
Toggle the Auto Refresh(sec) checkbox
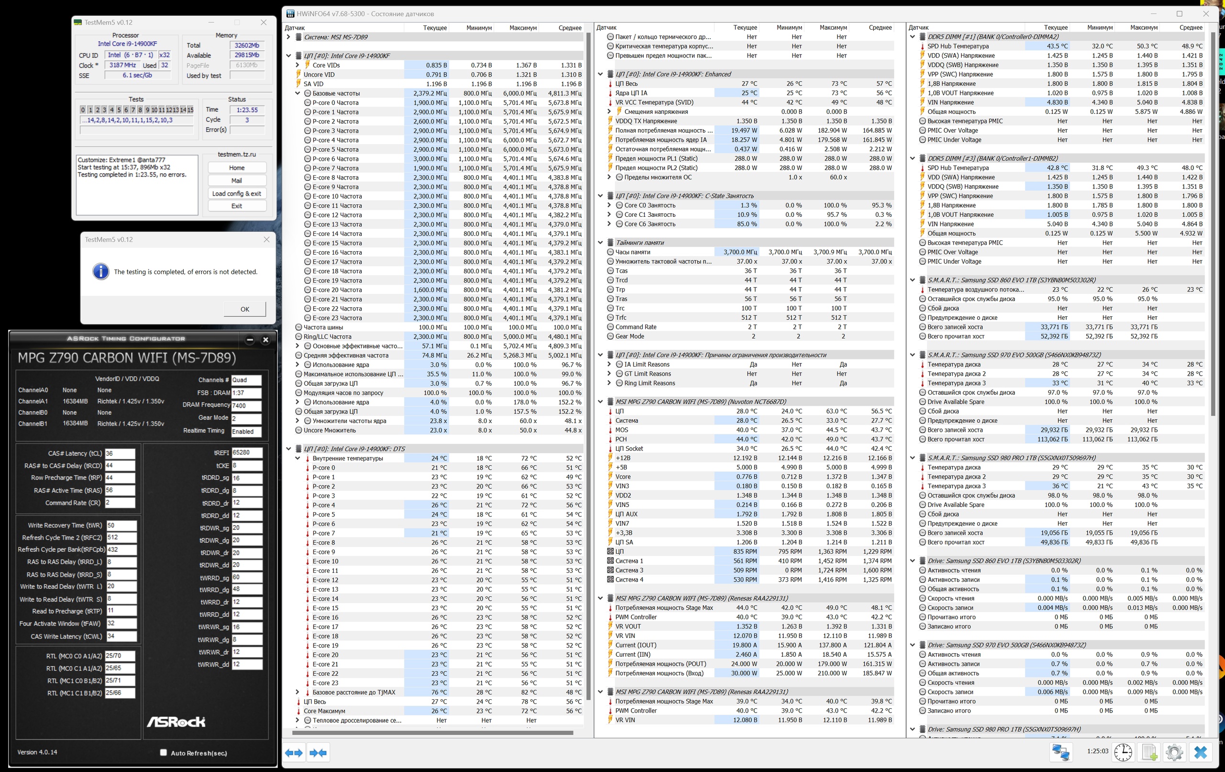pyautogui.click(x=163, y=752)
